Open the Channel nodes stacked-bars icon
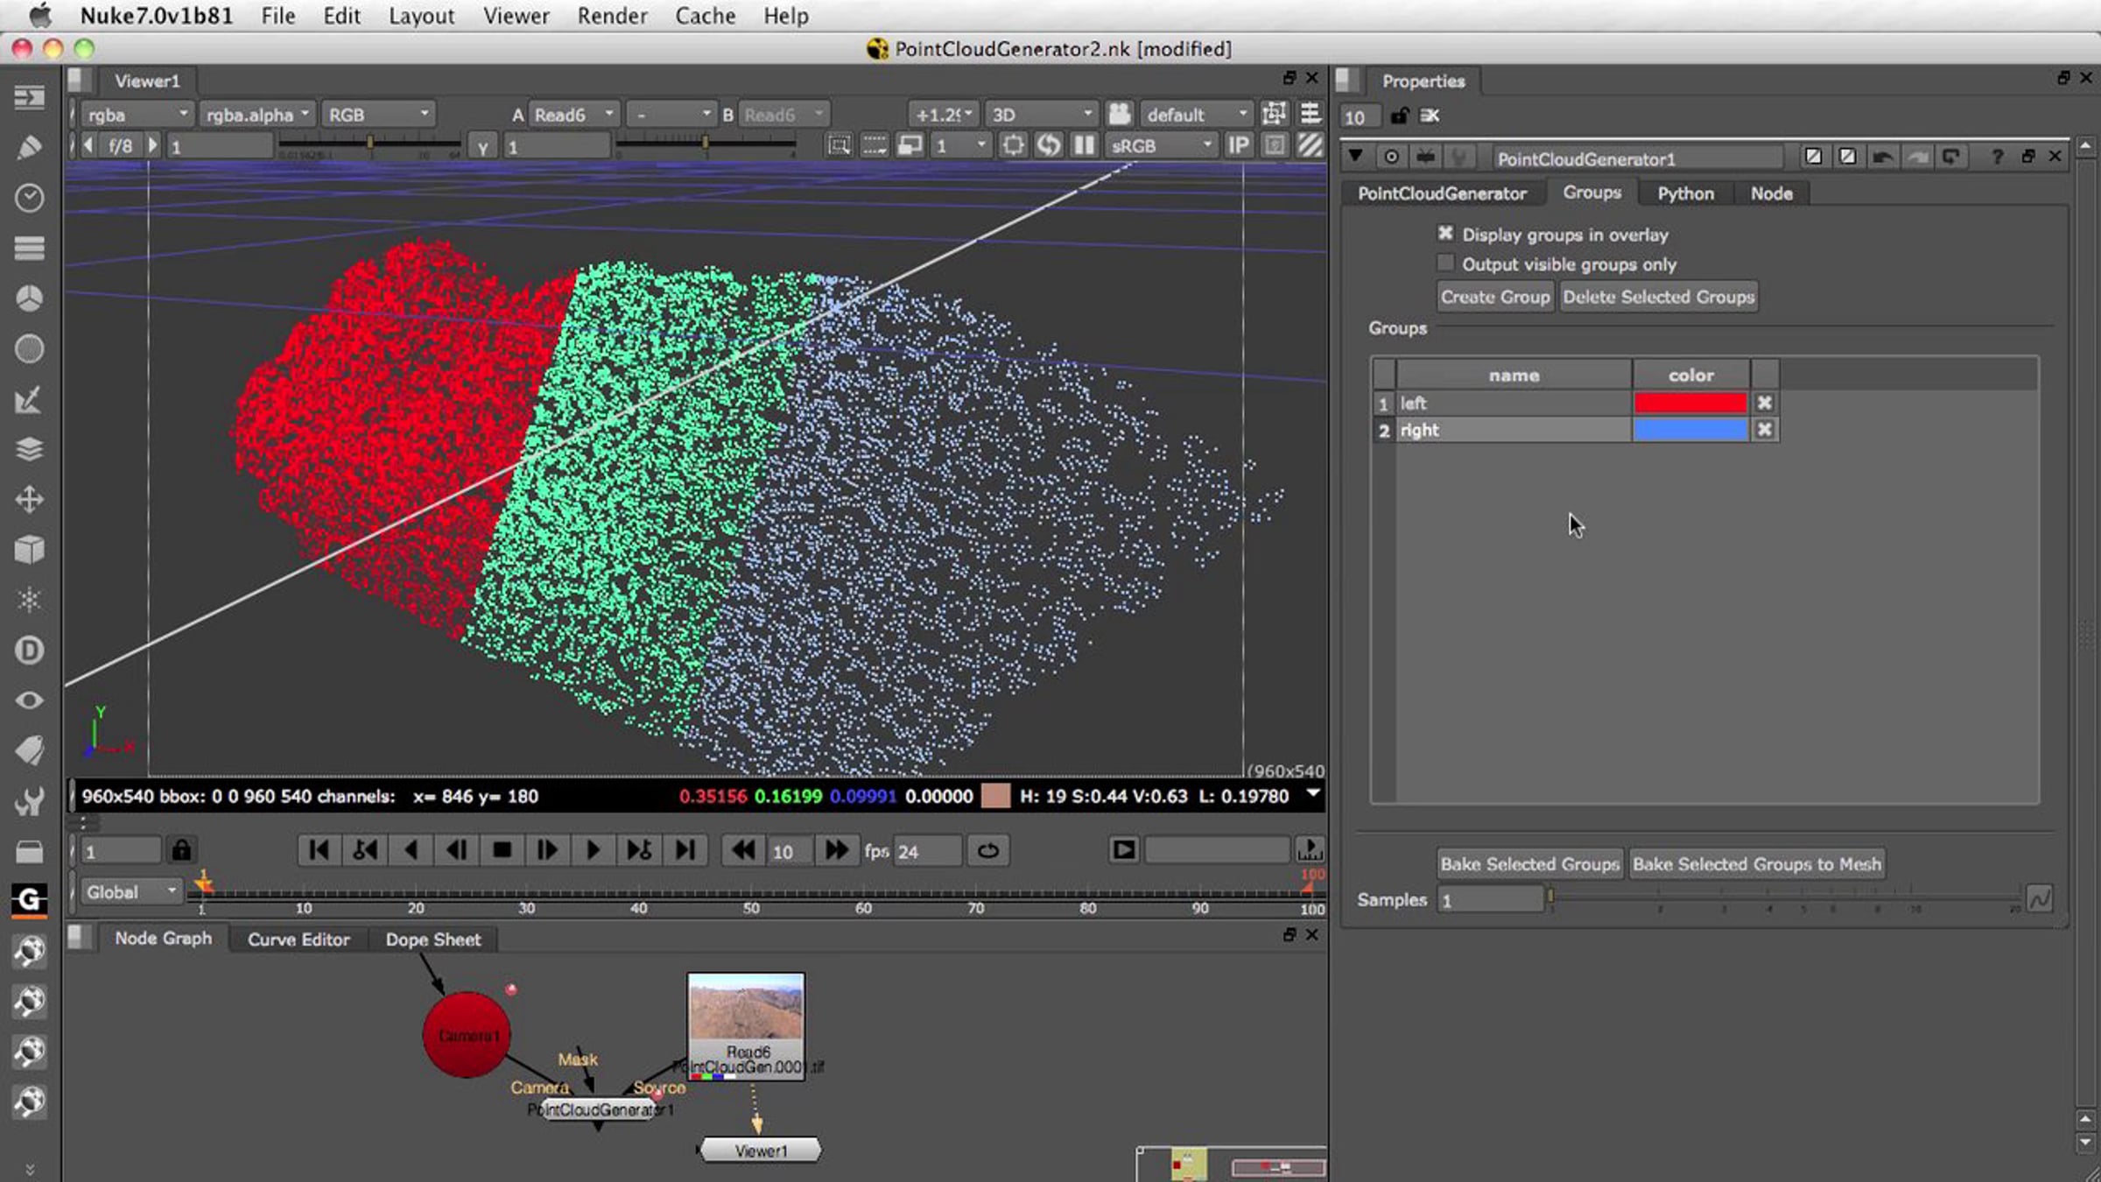The height and width of the screenshot is (1182, 2101). pos(29,249)
